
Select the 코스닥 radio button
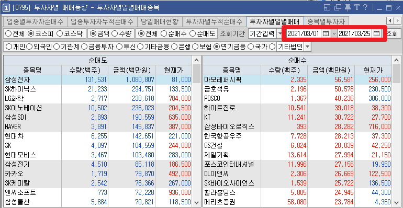coord(59,33)
